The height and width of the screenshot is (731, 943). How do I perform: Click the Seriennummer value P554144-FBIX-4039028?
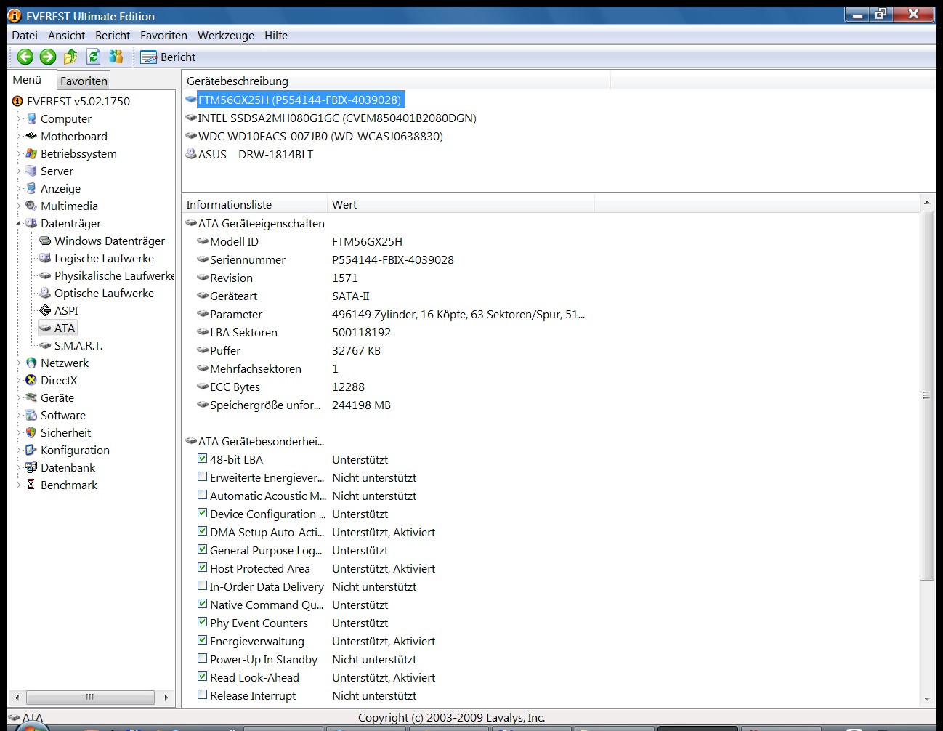pyautogui.click(x=393, y=259)
